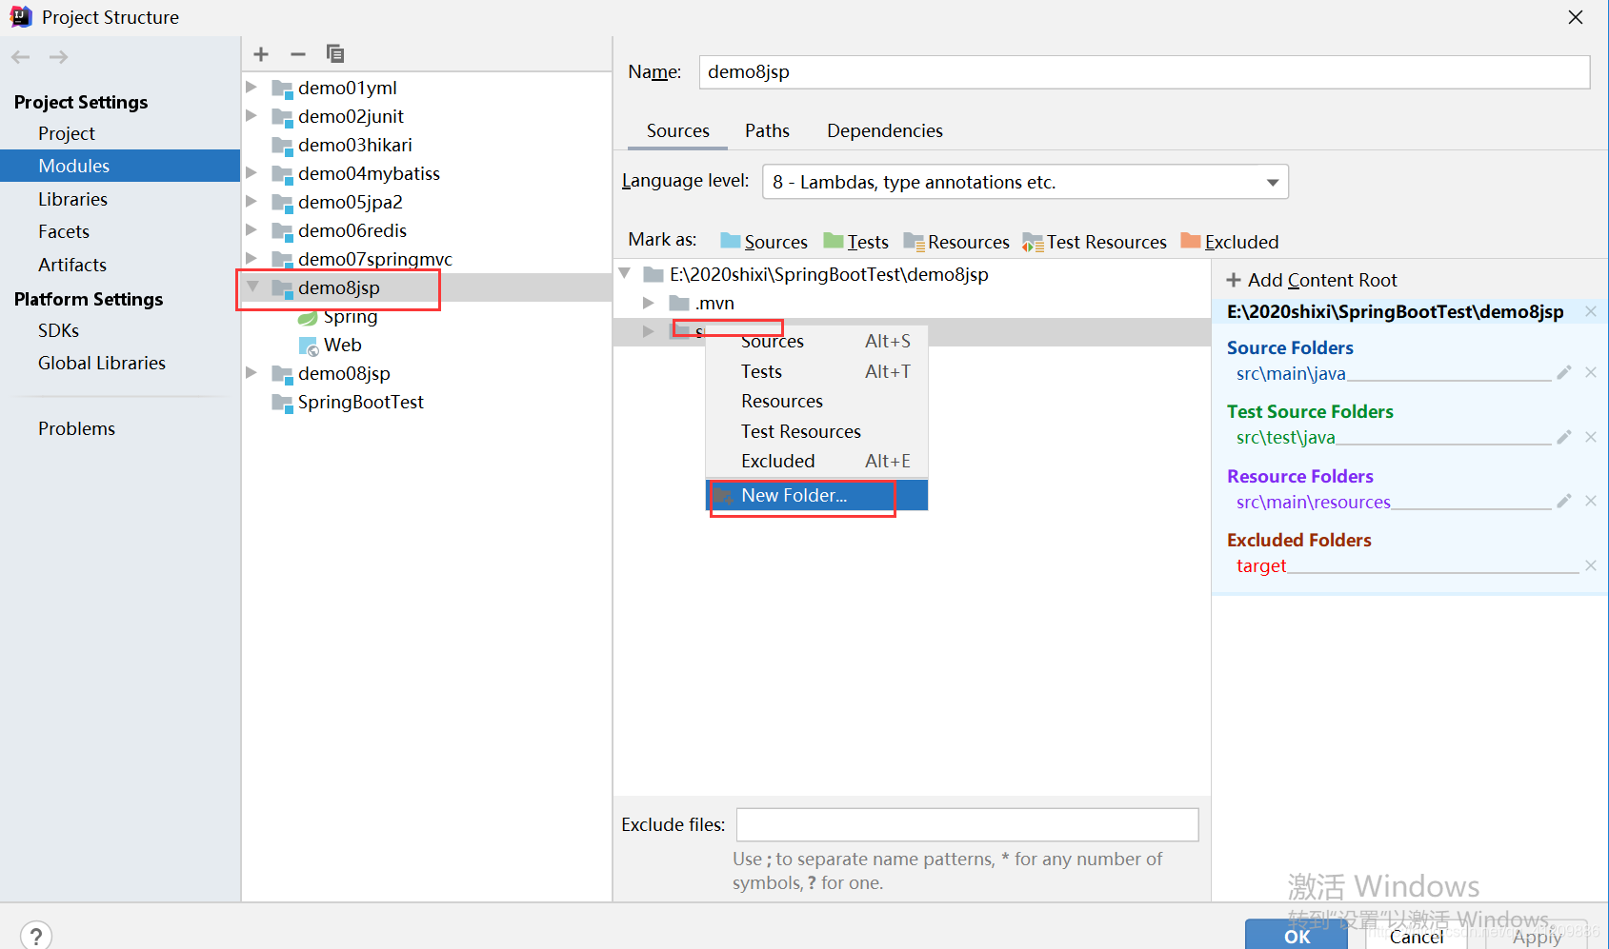Image resolution: width=1609 pixels, height=949 pixels.
Task: Switch to the Dependencies tab
Action: 885,130
